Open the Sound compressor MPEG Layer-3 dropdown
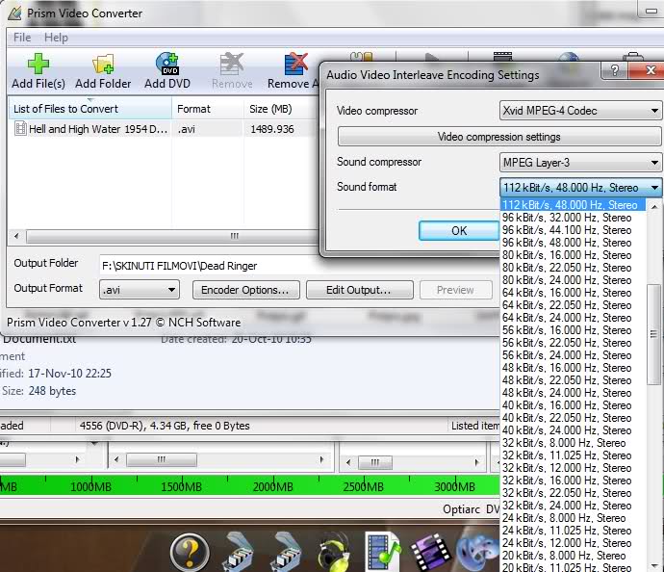The height and width of the screenshot is (572, 664). pyautogui.click(x=580, y=163)
